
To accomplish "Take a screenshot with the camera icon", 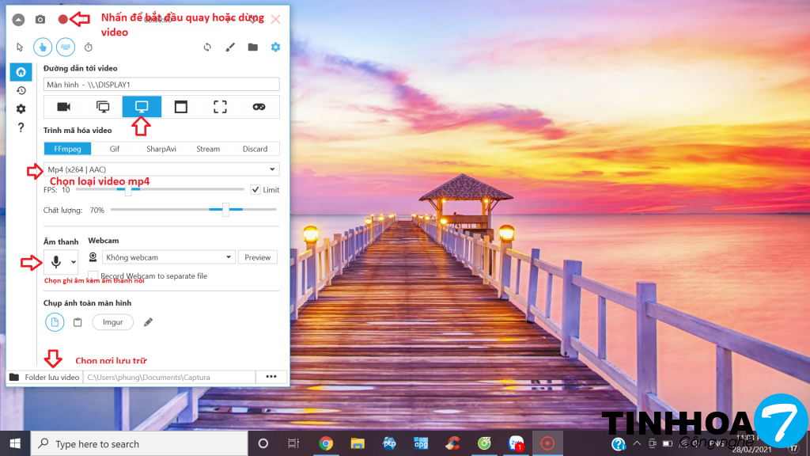I will [x=40, y=19].
